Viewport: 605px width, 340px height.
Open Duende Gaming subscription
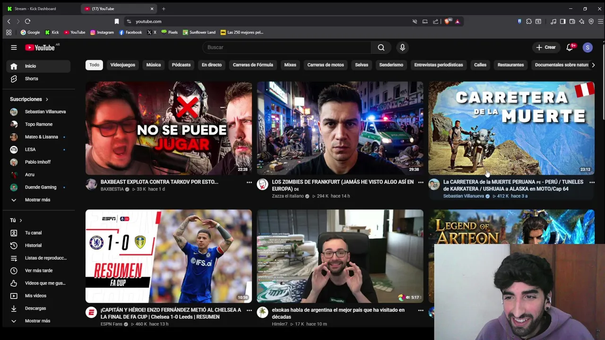click(x=38, y=187)
